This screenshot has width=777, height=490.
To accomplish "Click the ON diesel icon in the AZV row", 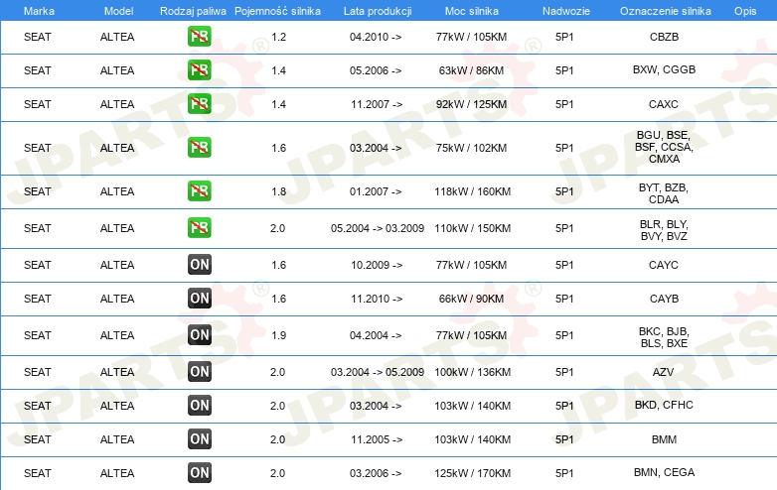I will (x=200, y=371).
